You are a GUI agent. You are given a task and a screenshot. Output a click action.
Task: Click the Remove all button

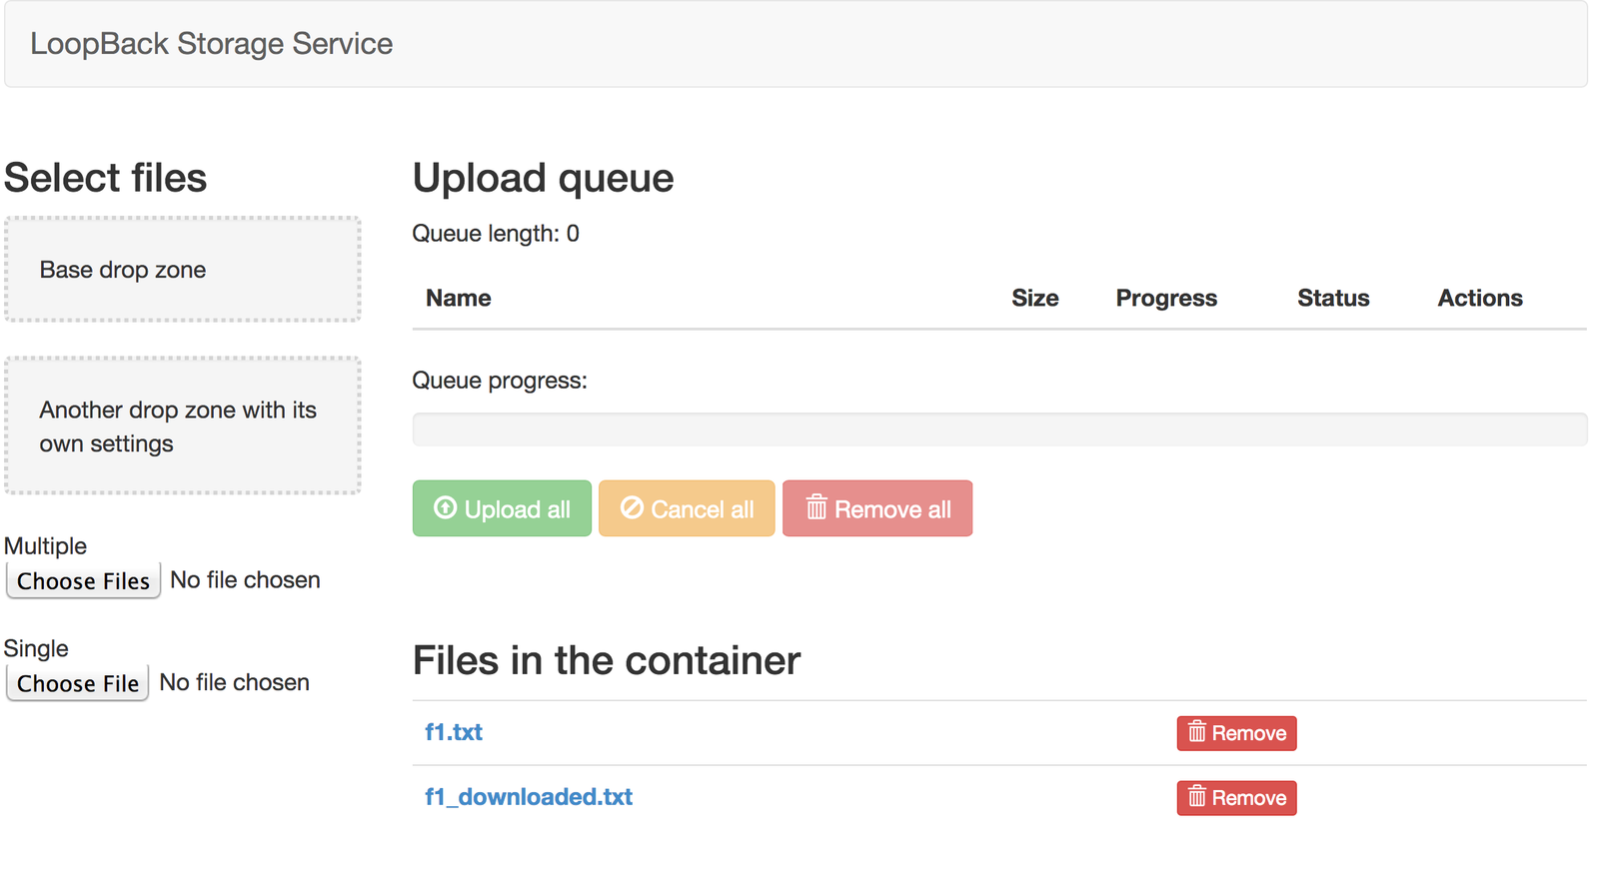[877, 508]
